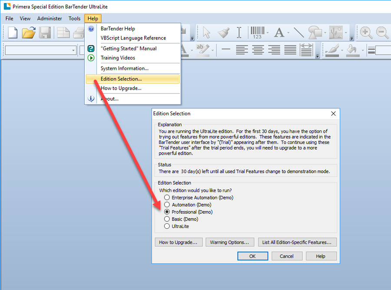Open "Getting Started" Manual entry

133,49
